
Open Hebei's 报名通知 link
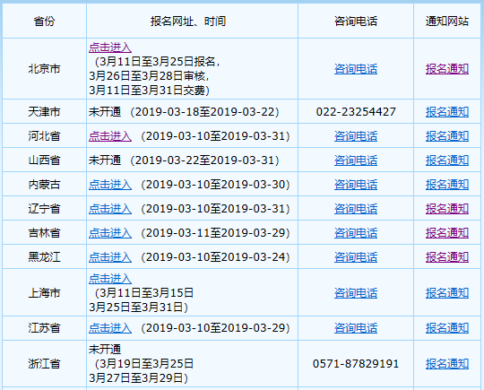(447, 136)
